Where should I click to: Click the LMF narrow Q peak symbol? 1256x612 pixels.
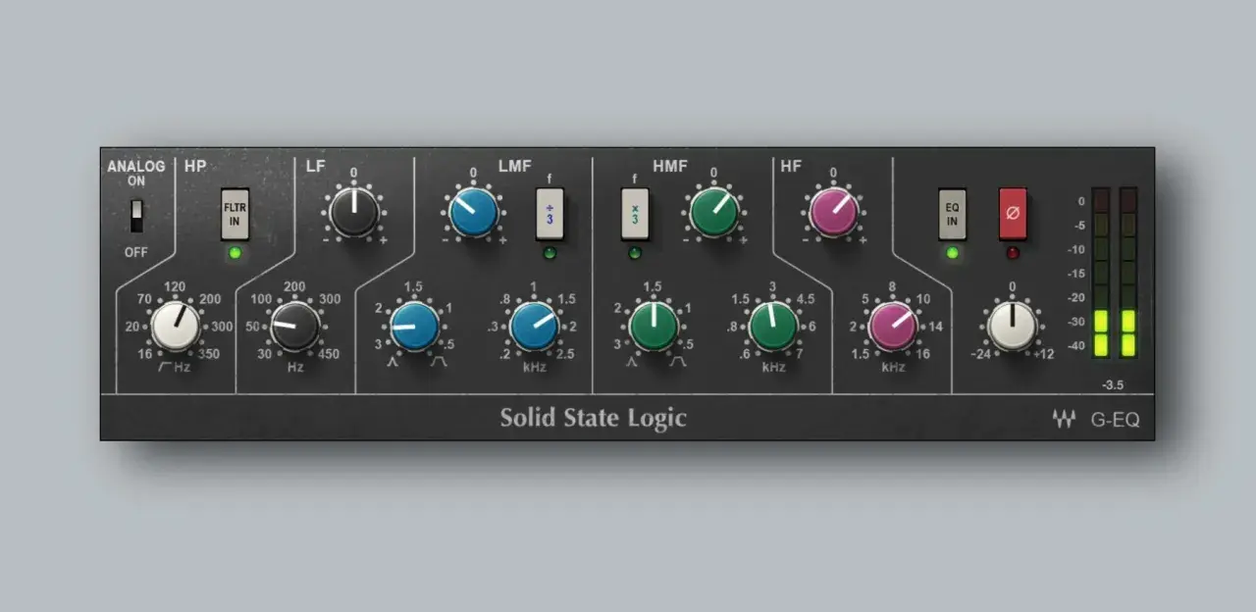click(393, 362)
